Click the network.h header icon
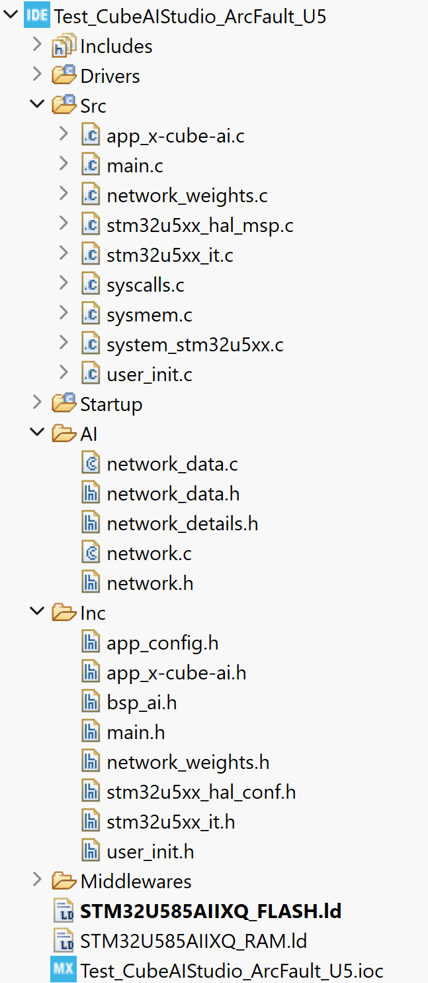 click(91, 583)
